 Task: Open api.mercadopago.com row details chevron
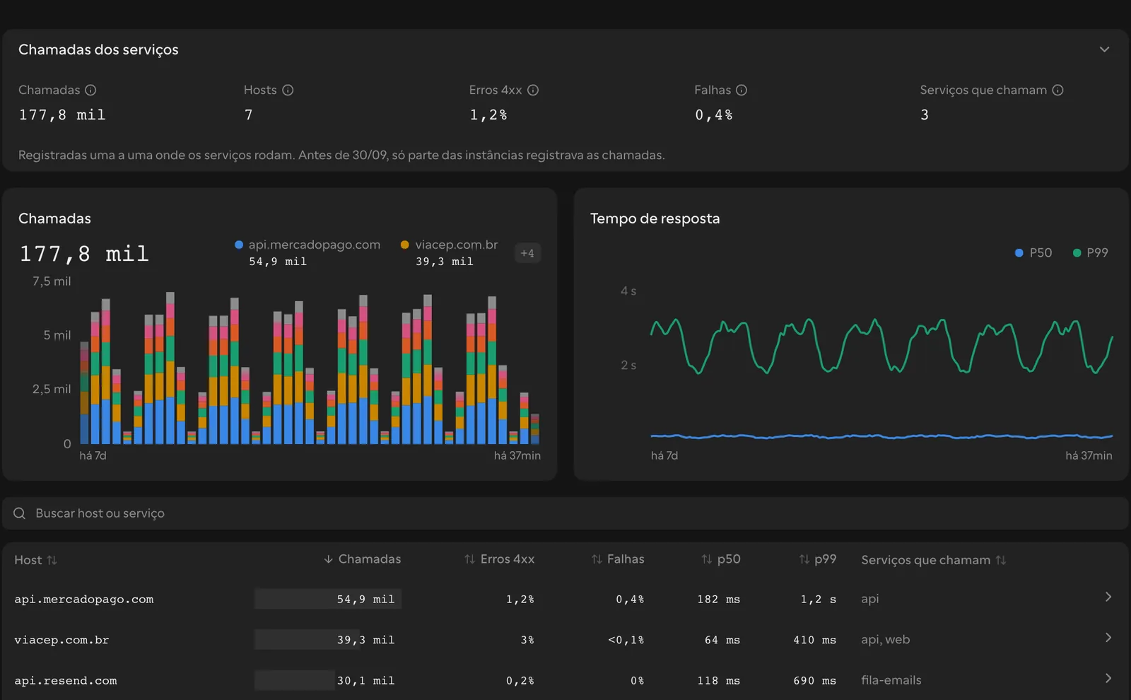click(1108, 597)
